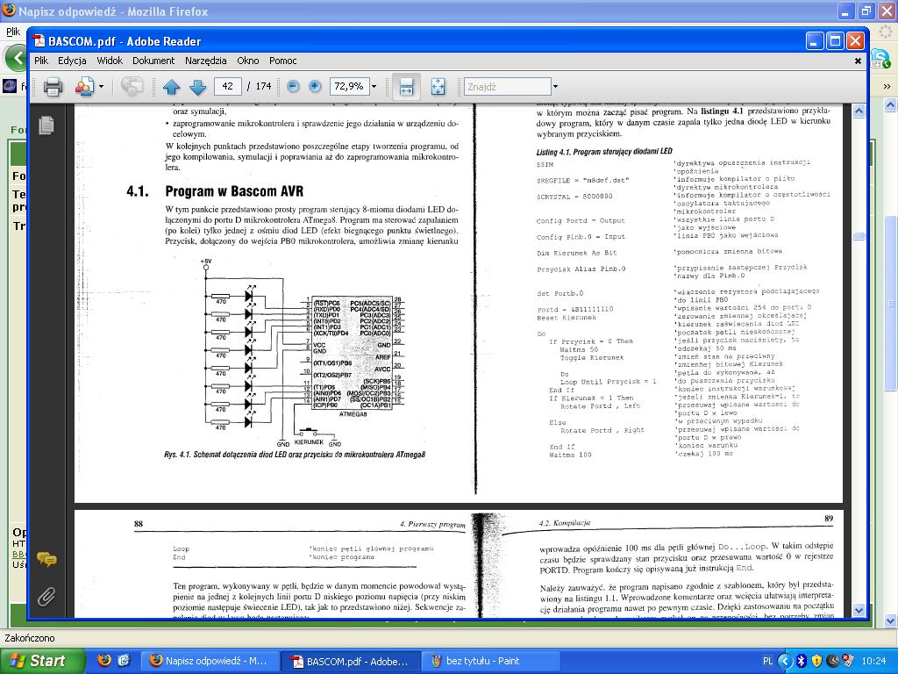
Task: Click the Firefox toolbar overflow chevron
Action: [x=887, y=87]
